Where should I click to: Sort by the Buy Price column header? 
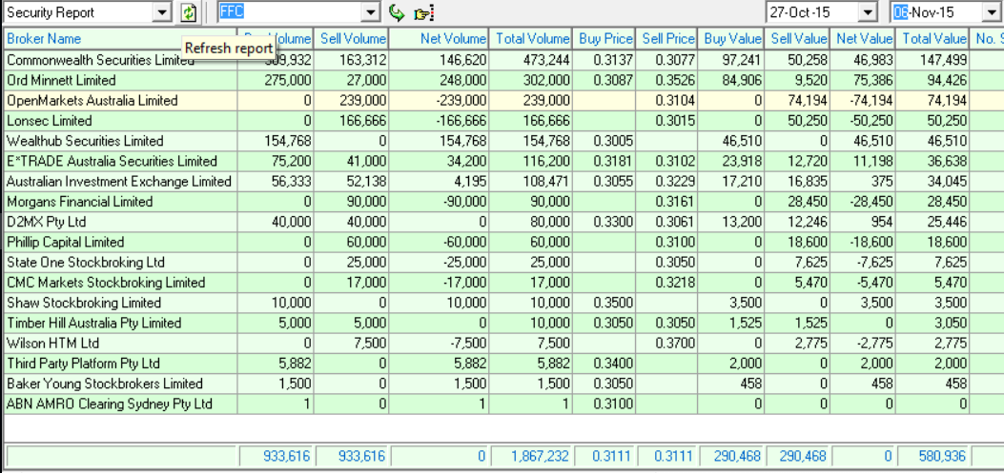click(x=604, y=39)
